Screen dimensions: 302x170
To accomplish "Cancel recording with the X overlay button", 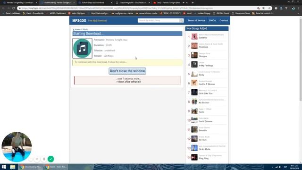I will [37, 159].
